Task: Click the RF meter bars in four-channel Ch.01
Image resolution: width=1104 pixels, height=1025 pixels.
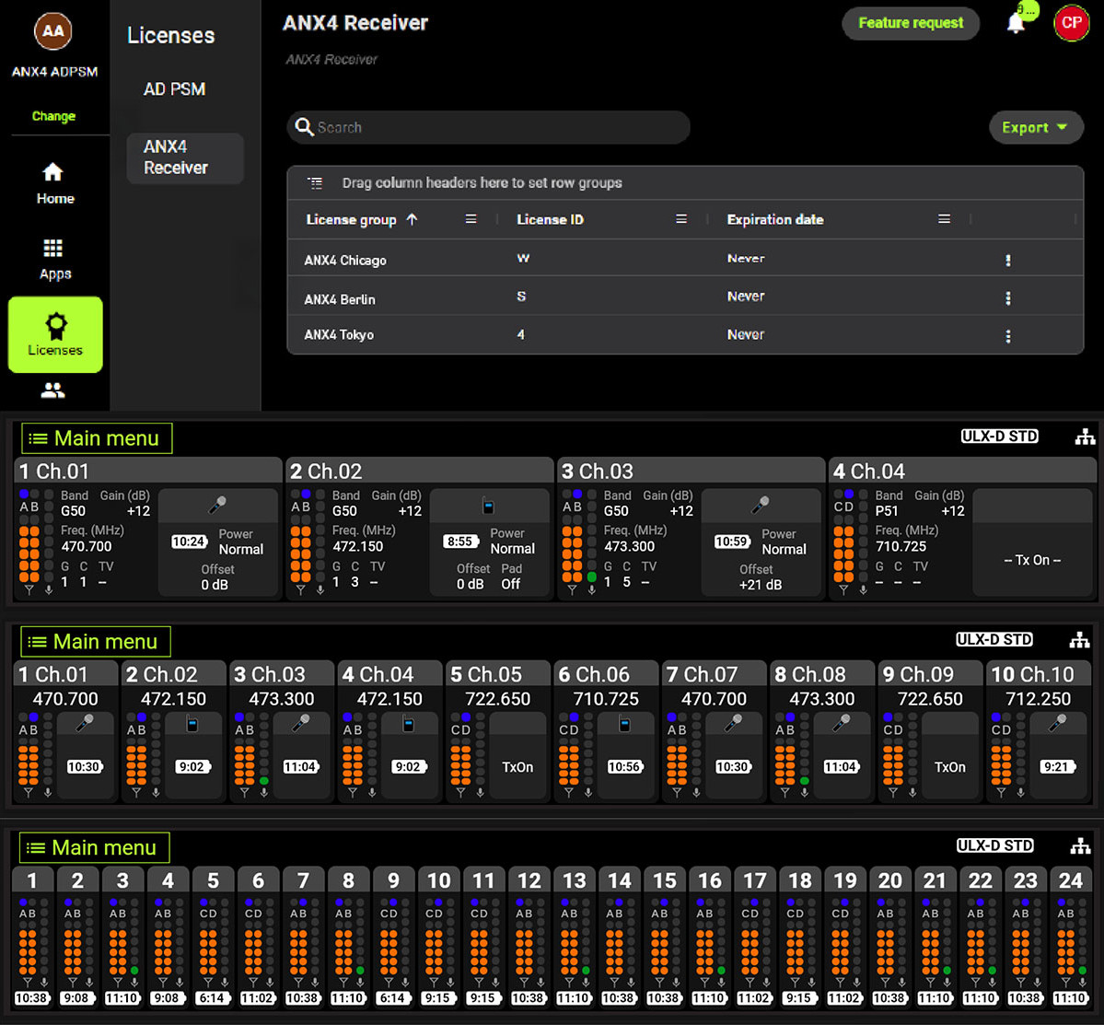Action: [x=29, y=553]
